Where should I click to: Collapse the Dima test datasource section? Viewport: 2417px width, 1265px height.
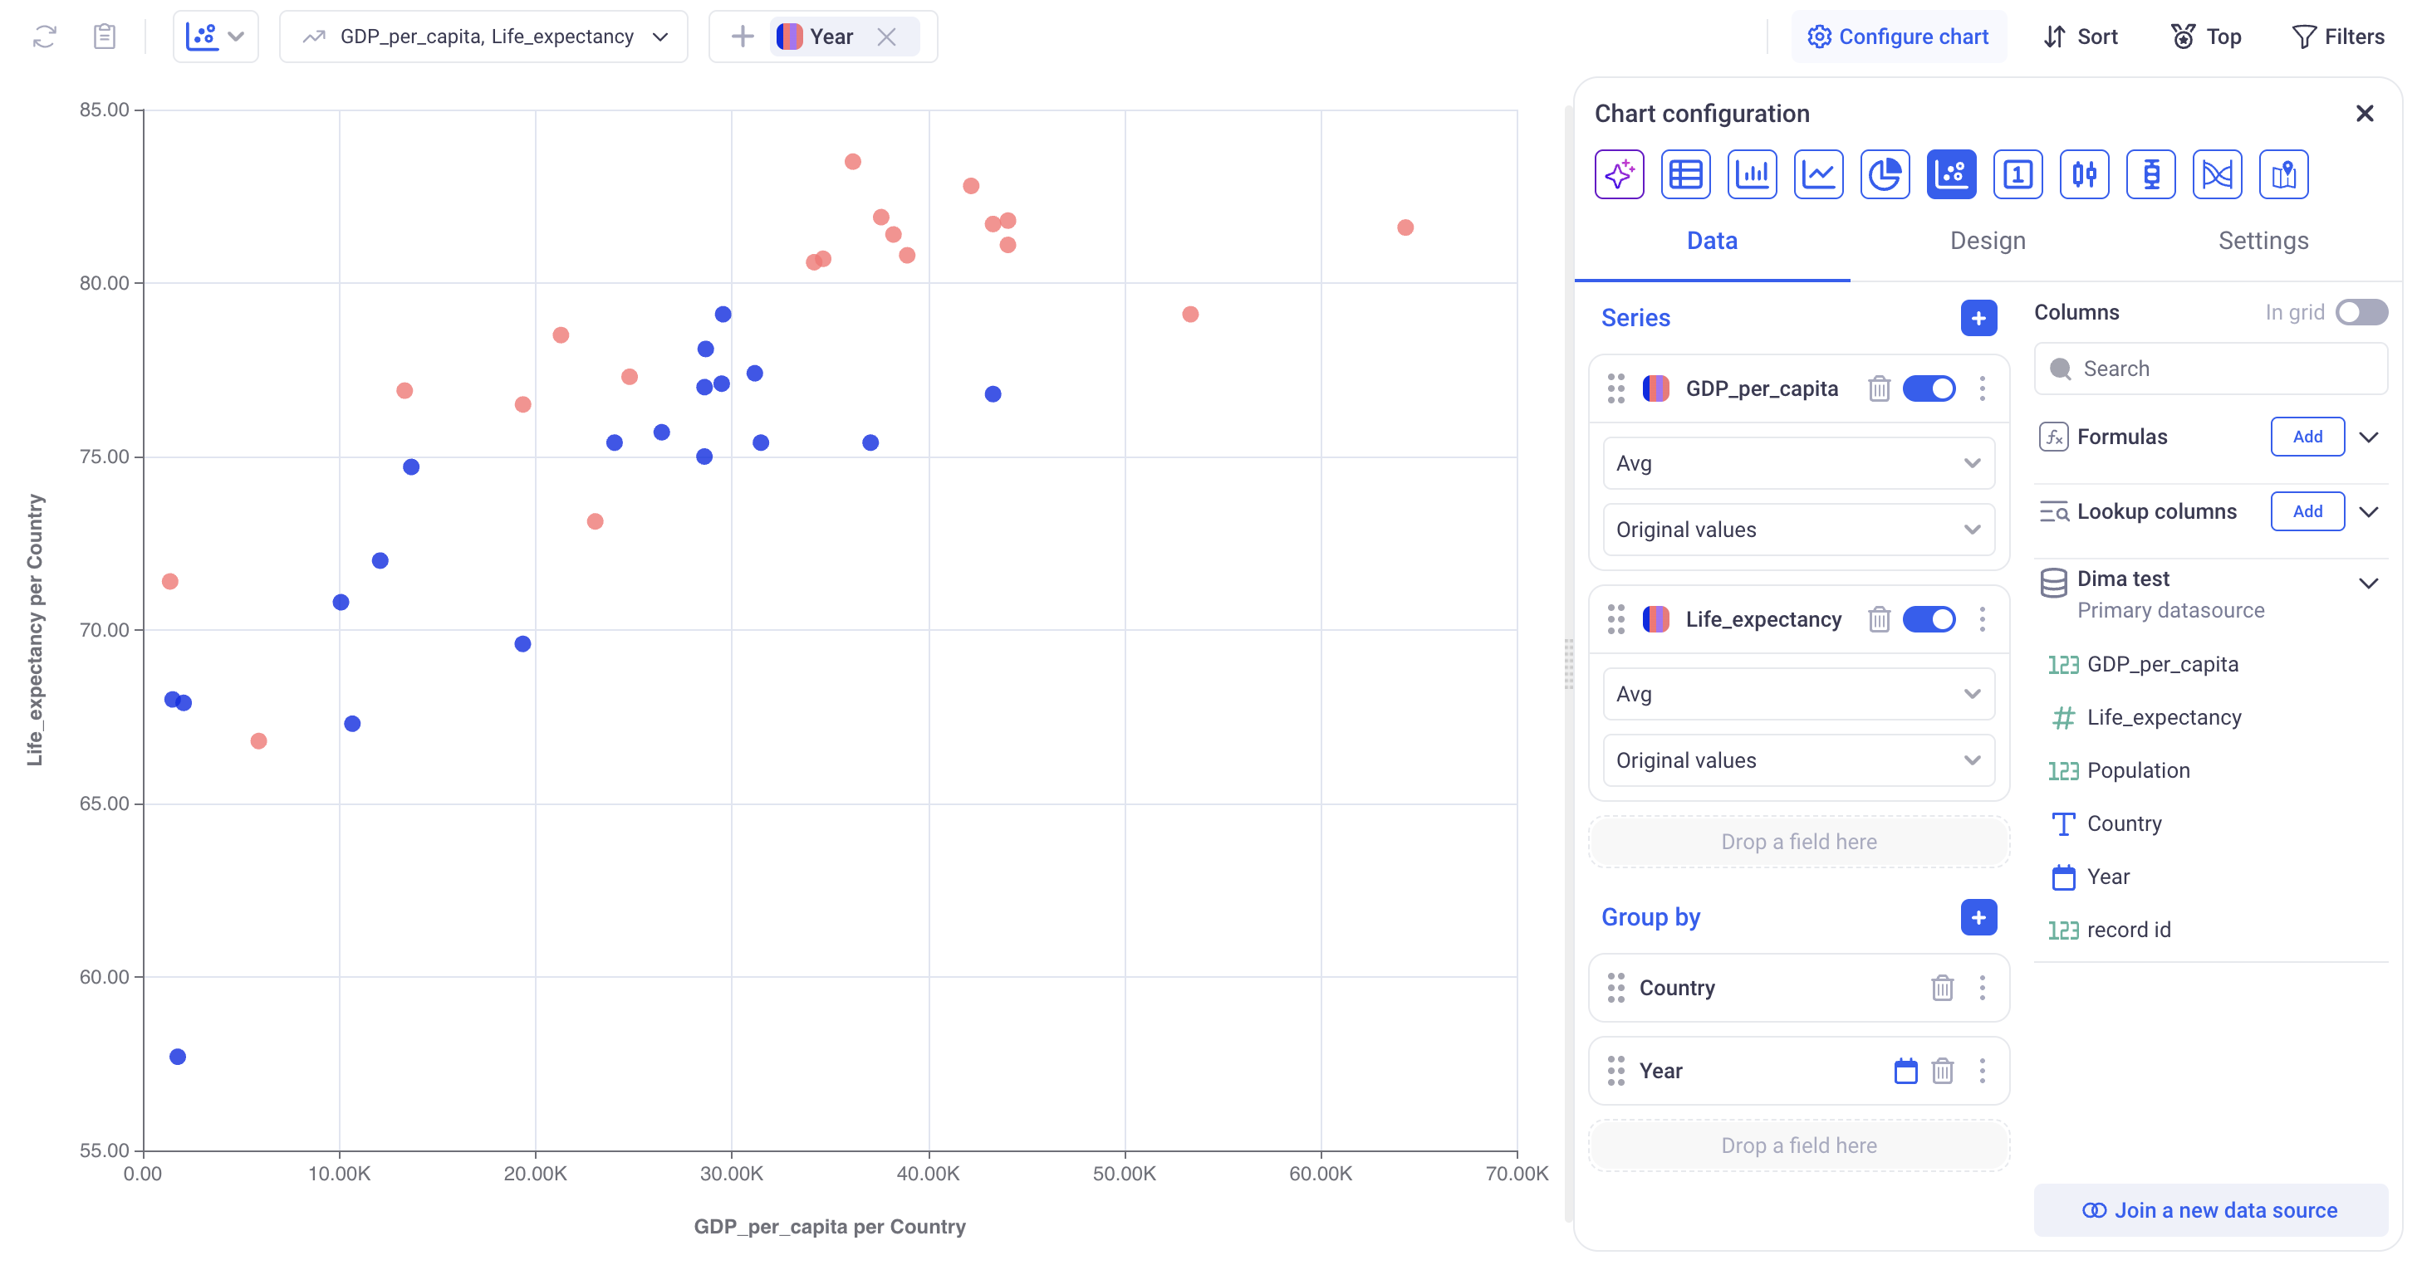click(x=2368, y=584)
